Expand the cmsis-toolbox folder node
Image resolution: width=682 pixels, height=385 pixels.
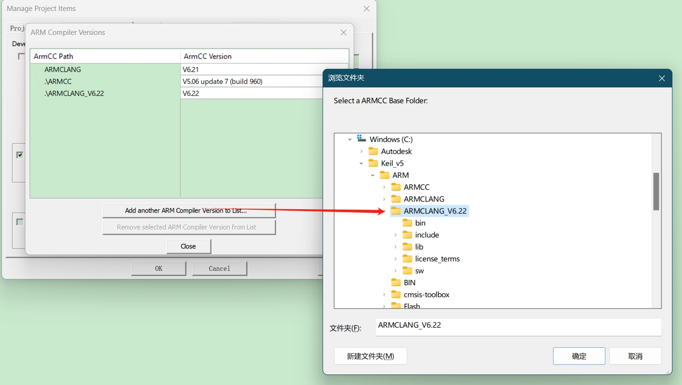click(x=384, y=295)
